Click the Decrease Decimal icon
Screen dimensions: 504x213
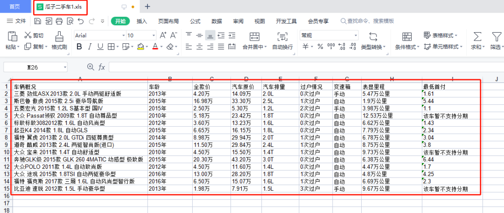coord(353,47)
